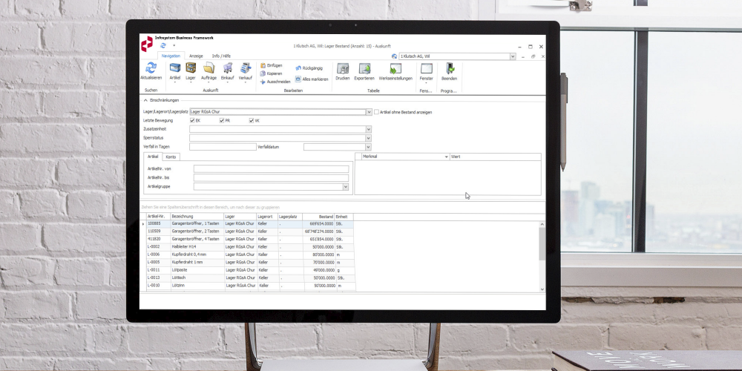Click the Aktualisieren refresh icon
742x371 pixels.
(151, 68)
